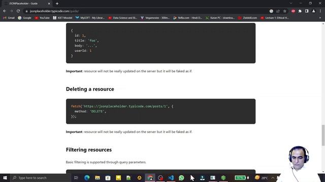Open File Explorer from taskbar
The image size is (325, 182).
[x=97, y=177]
